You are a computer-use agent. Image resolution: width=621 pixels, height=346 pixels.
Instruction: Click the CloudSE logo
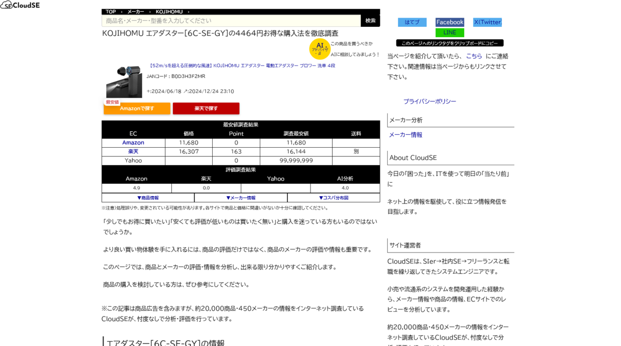[20, 5]
